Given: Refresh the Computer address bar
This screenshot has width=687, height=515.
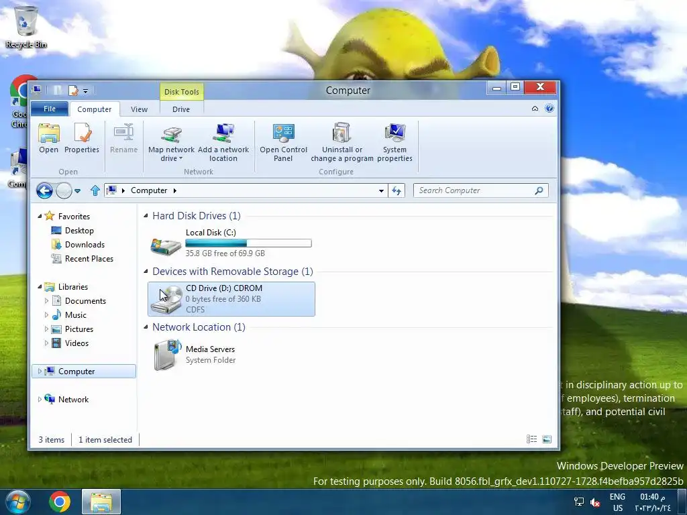Looking at the screenshot, I should 397,190.
